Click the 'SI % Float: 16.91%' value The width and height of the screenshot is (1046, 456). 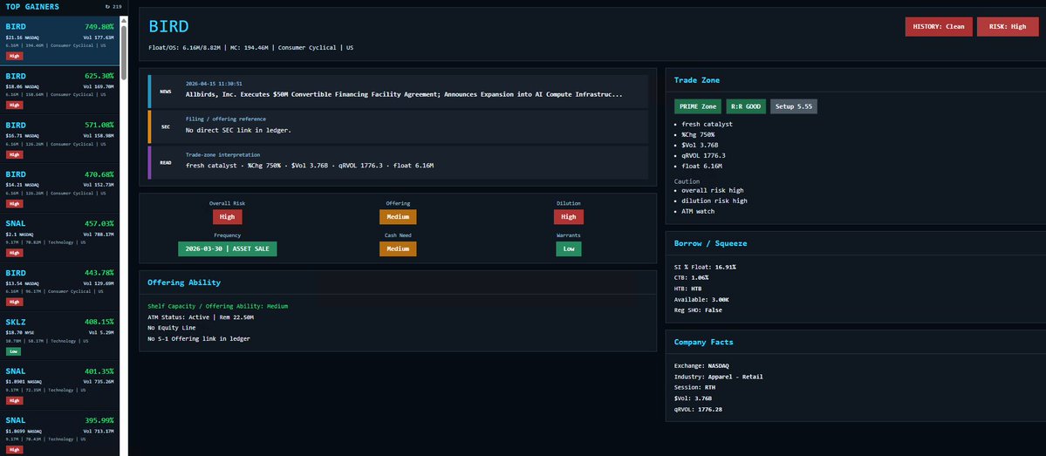tap(705, 267)
